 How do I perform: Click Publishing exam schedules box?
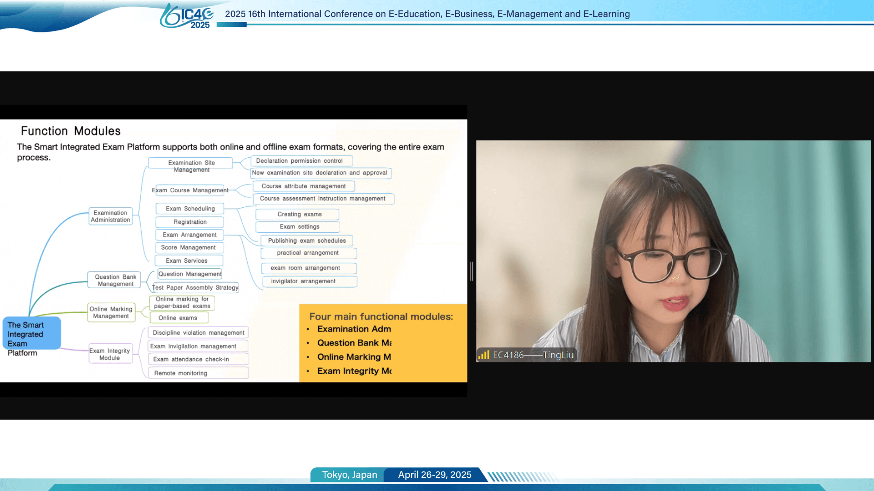[x=306, y=240]
